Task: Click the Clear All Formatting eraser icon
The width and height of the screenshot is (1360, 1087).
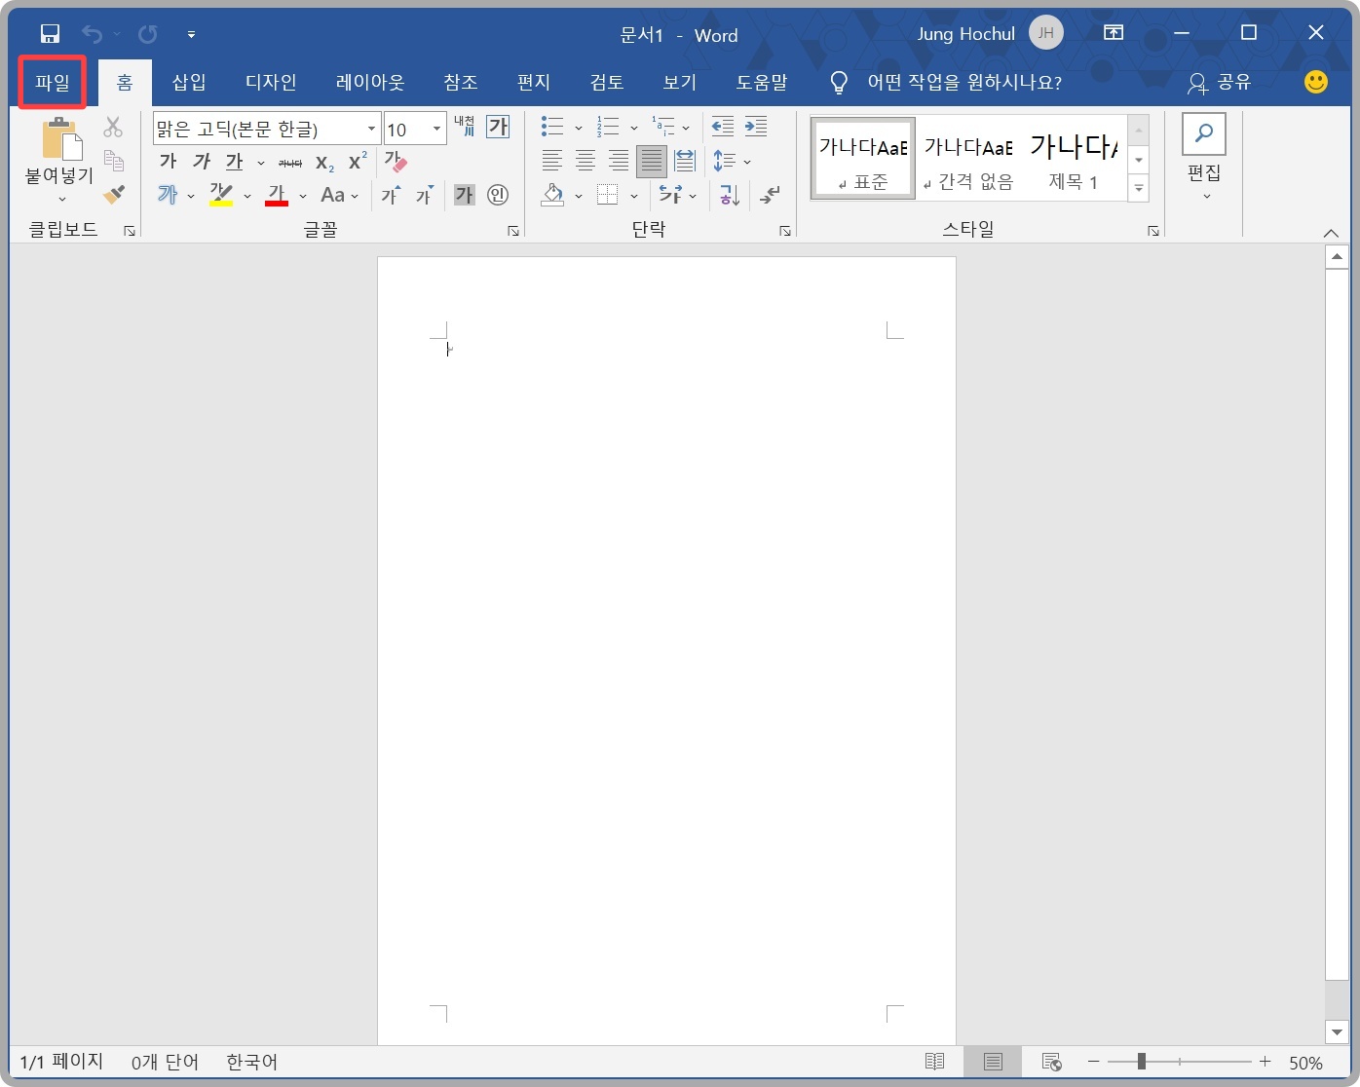Action: (x=396, y=161)
